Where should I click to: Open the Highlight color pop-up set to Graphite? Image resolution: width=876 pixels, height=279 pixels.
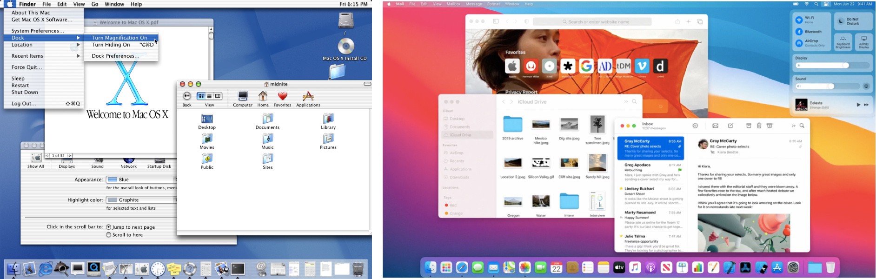[x=141, y=200]
